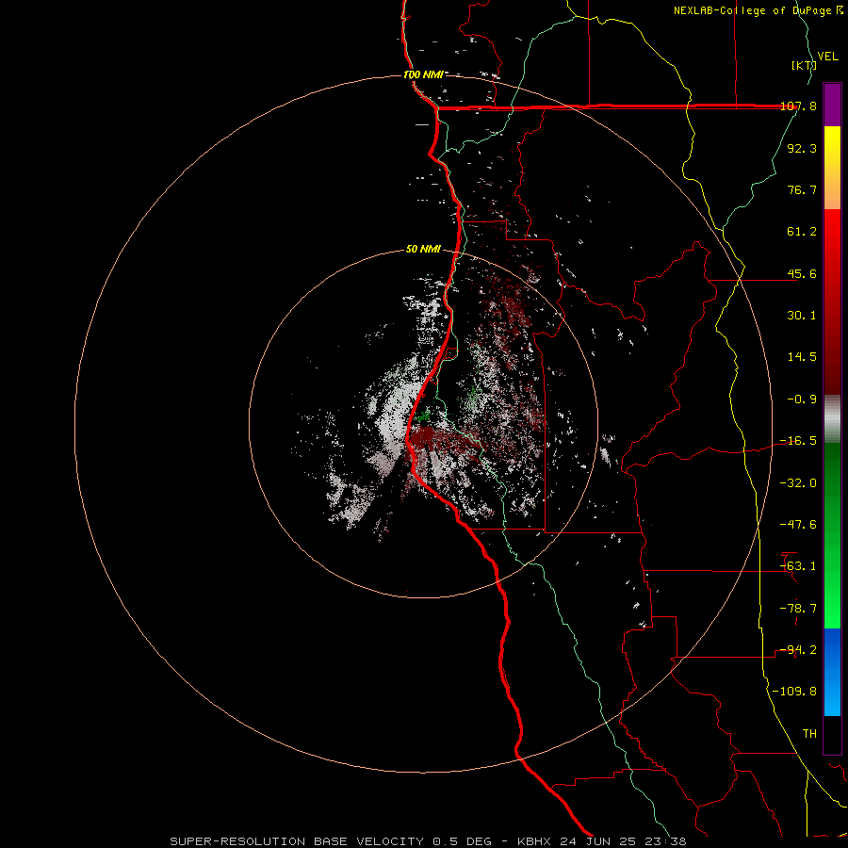
Task: Click the 14.5 velocity scale value
Action: coord(802,357)
